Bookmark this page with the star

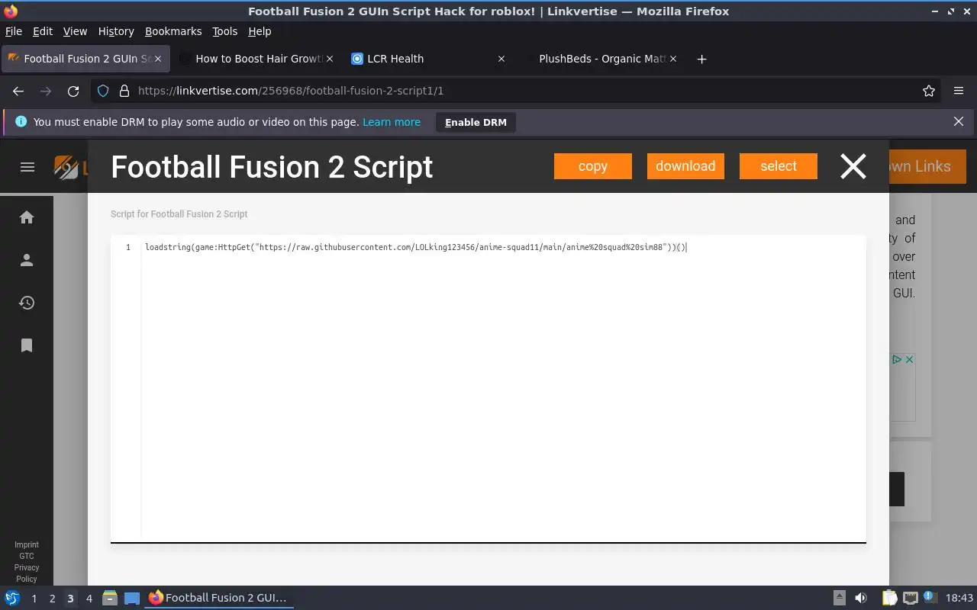pyautogui.click(x=929, y=91)
